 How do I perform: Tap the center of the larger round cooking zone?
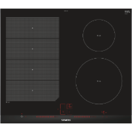[x=99, y=81]
